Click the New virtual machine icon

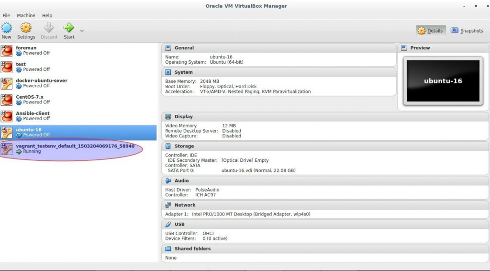coord(6,28)
